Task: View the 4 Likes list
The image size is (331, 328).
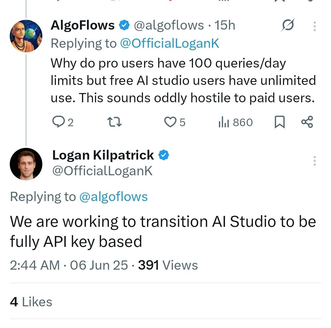Action: pyautogui.click(x=31, y=302)
